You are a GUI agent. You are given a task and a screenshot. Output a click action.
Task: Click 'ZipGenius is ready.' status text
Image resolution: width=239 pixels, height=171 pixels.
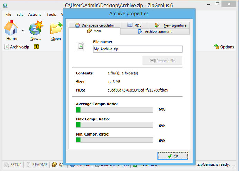point(213,164)
